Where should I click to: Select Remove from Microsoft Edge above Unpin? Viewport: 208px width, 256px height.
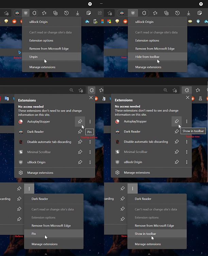(51, 49)
